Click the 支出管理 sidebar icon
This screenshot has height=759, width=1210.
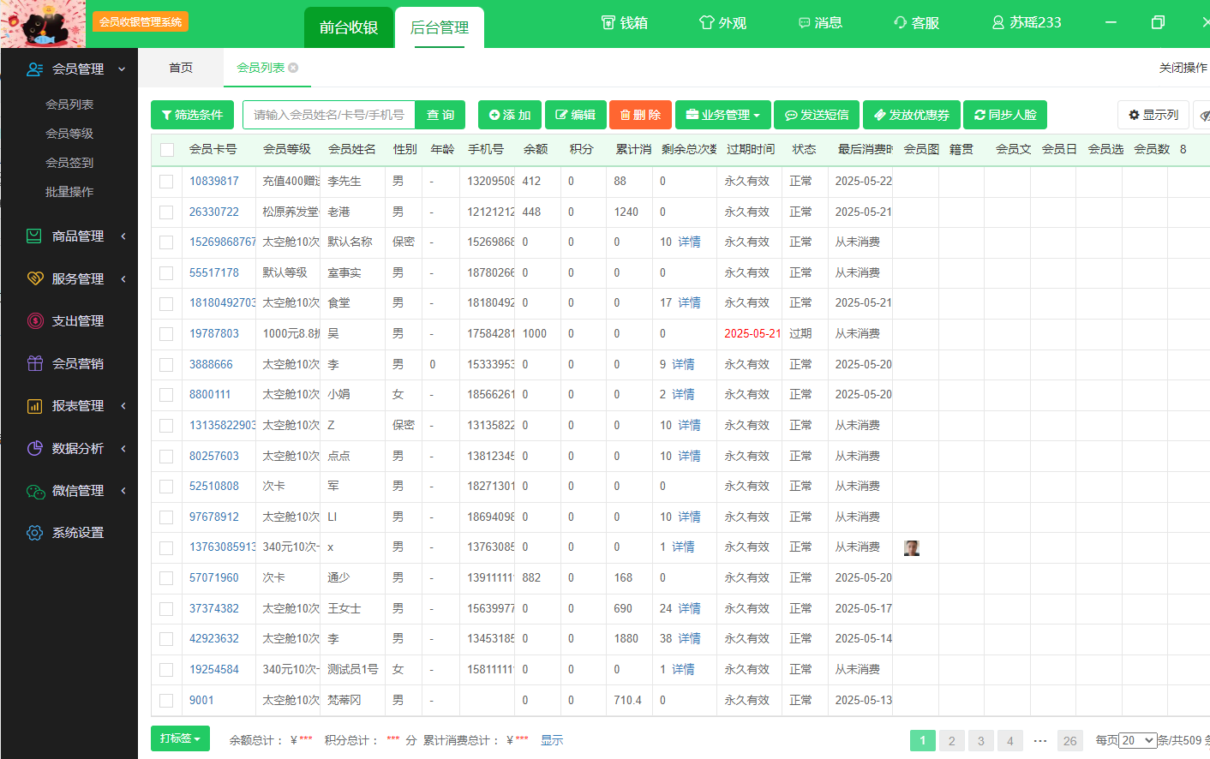point(35,320)
